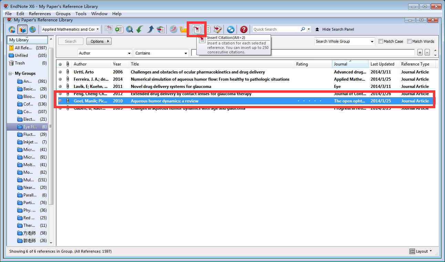Switch to Online Search Mode globe icon
This screenshot has width=445, height=262.
click(32, 29)
